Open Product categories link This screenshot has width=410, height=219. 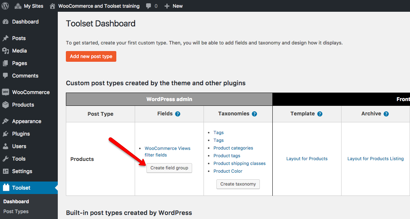pyautogui.click(x=233, y=148)
